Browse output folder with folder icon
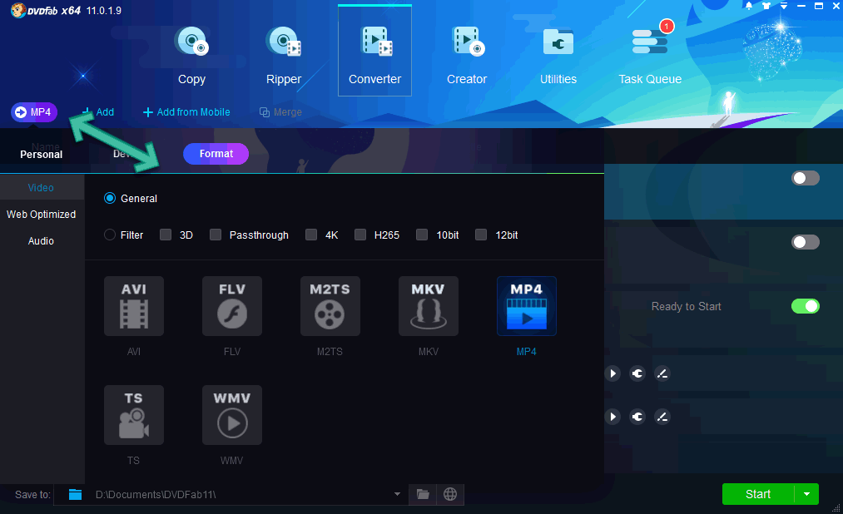843x514 pixels. (x=423, y=494)
